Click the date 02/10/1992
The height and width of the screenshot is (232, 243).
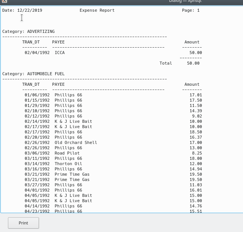(37, 111)
